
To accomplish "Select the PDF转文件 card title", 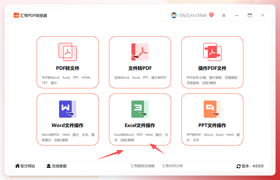I will coord(68,68).
